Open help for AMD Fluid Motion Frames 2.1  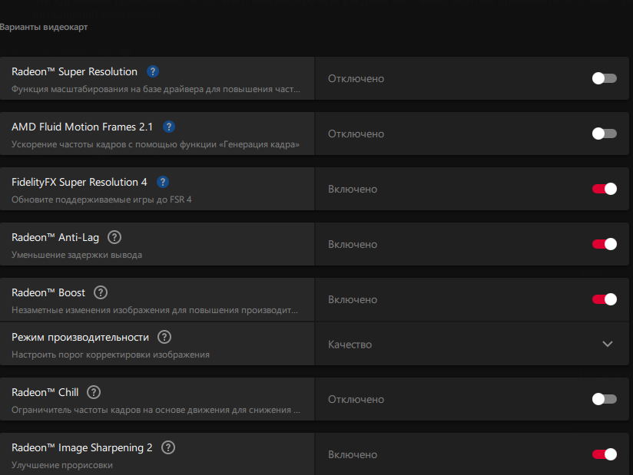coord(169,127)
